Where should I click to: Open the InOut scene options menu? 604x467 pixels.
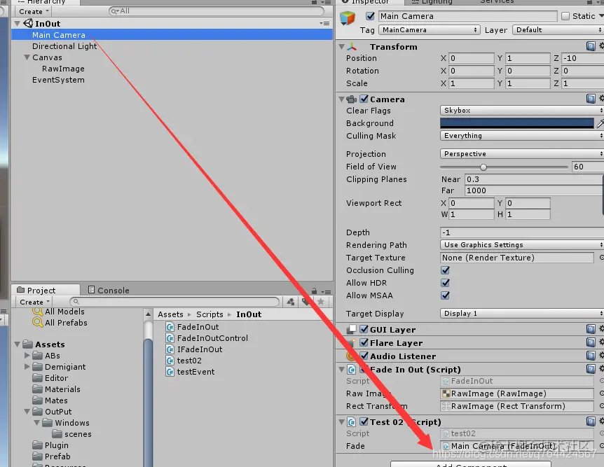pyautogui.click(x=324, y=24)
